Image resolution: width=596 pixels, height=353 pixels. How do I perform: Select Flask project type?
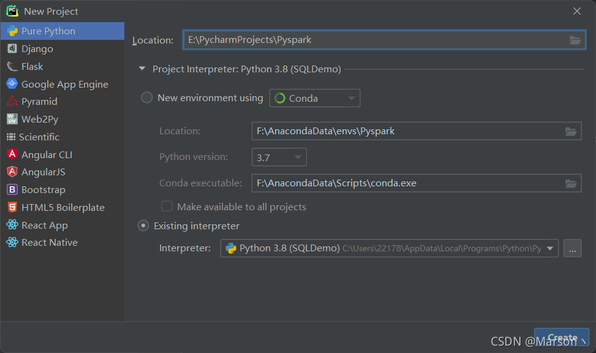[62, 67]
